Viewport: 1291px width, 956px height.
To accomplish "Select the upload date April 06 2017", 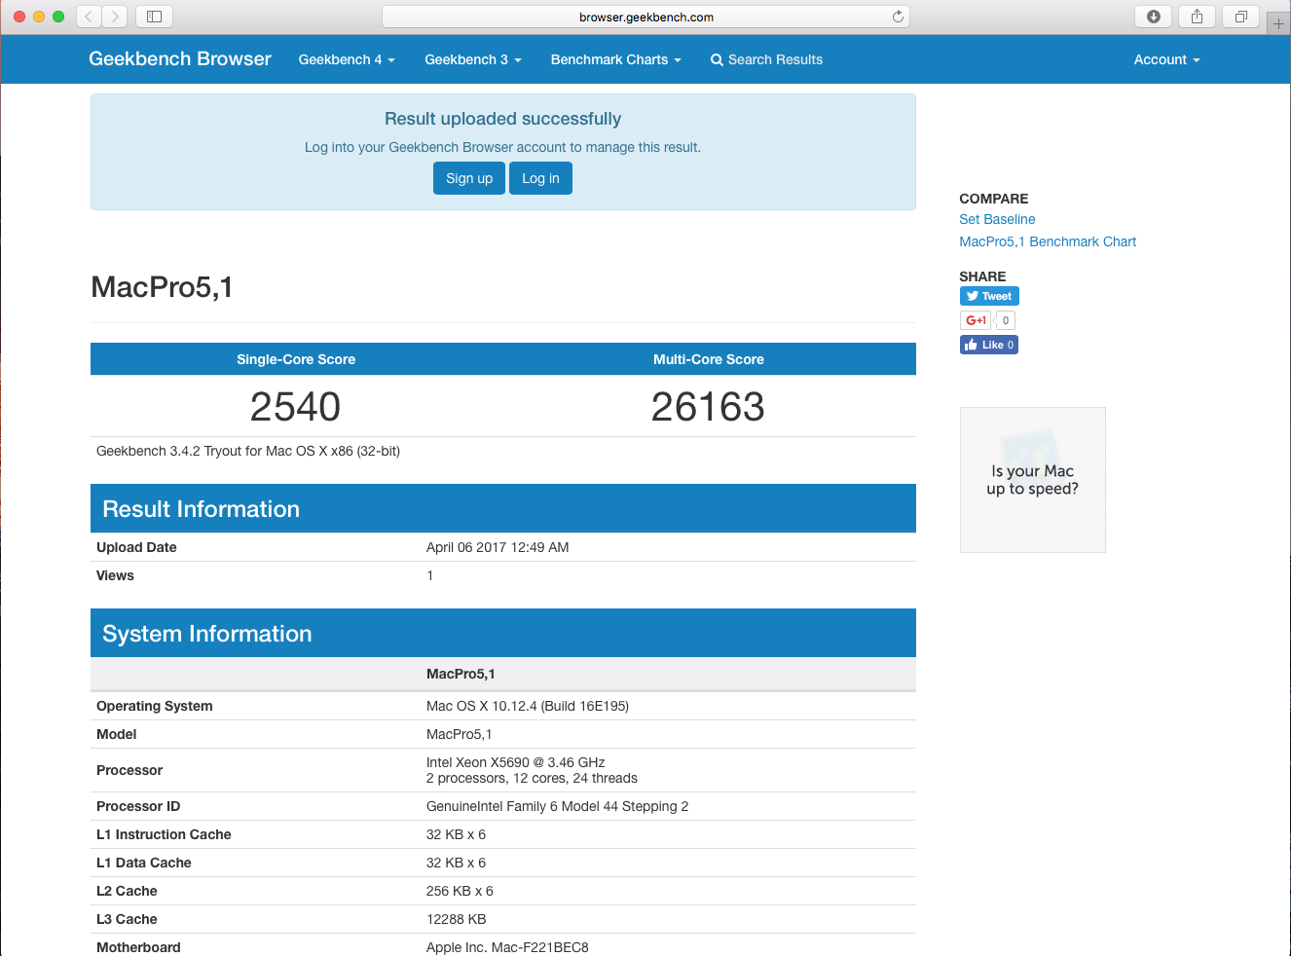I will (498, 547).
